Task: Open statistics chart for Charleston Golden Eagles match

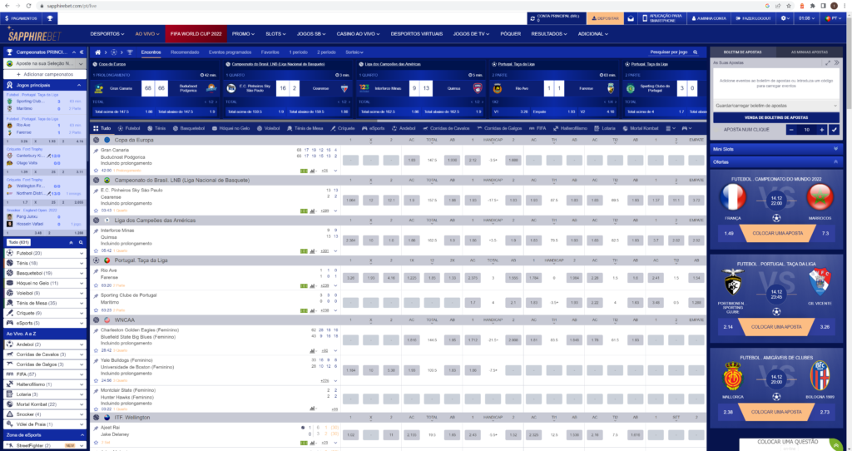Action: click(312, 350)
